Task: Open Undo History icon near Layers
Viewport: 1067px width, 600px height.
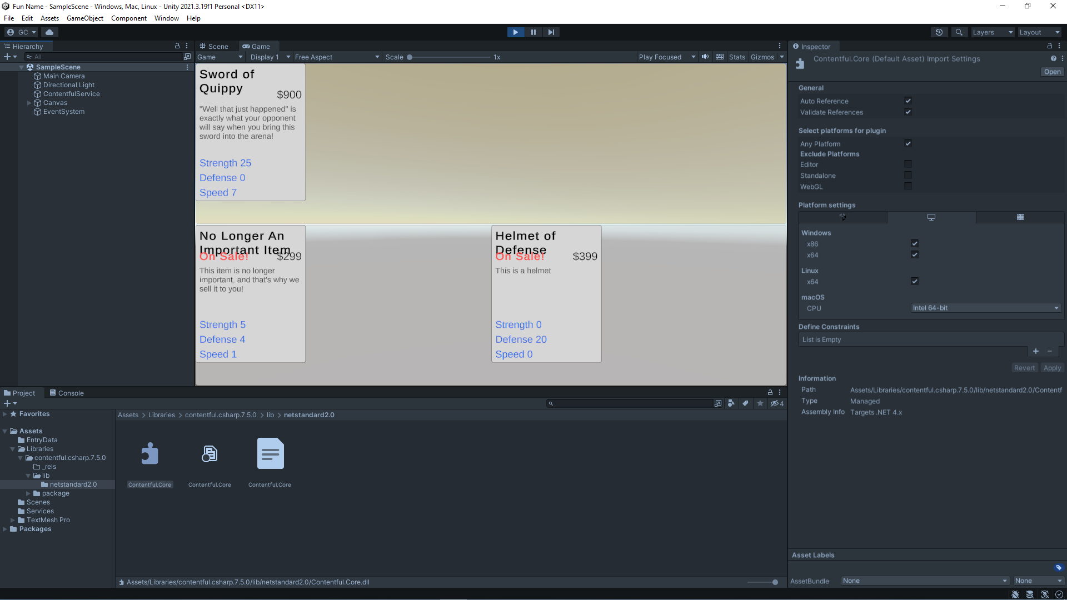Action: 939,32
